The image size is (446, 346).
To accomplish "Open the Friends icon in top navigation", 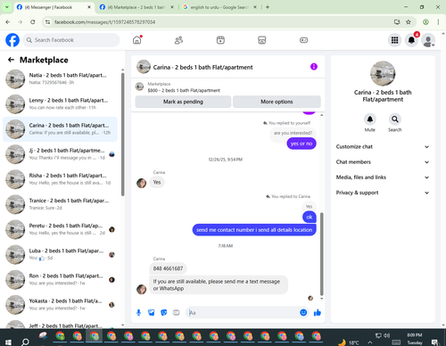I will coord(178,40).
